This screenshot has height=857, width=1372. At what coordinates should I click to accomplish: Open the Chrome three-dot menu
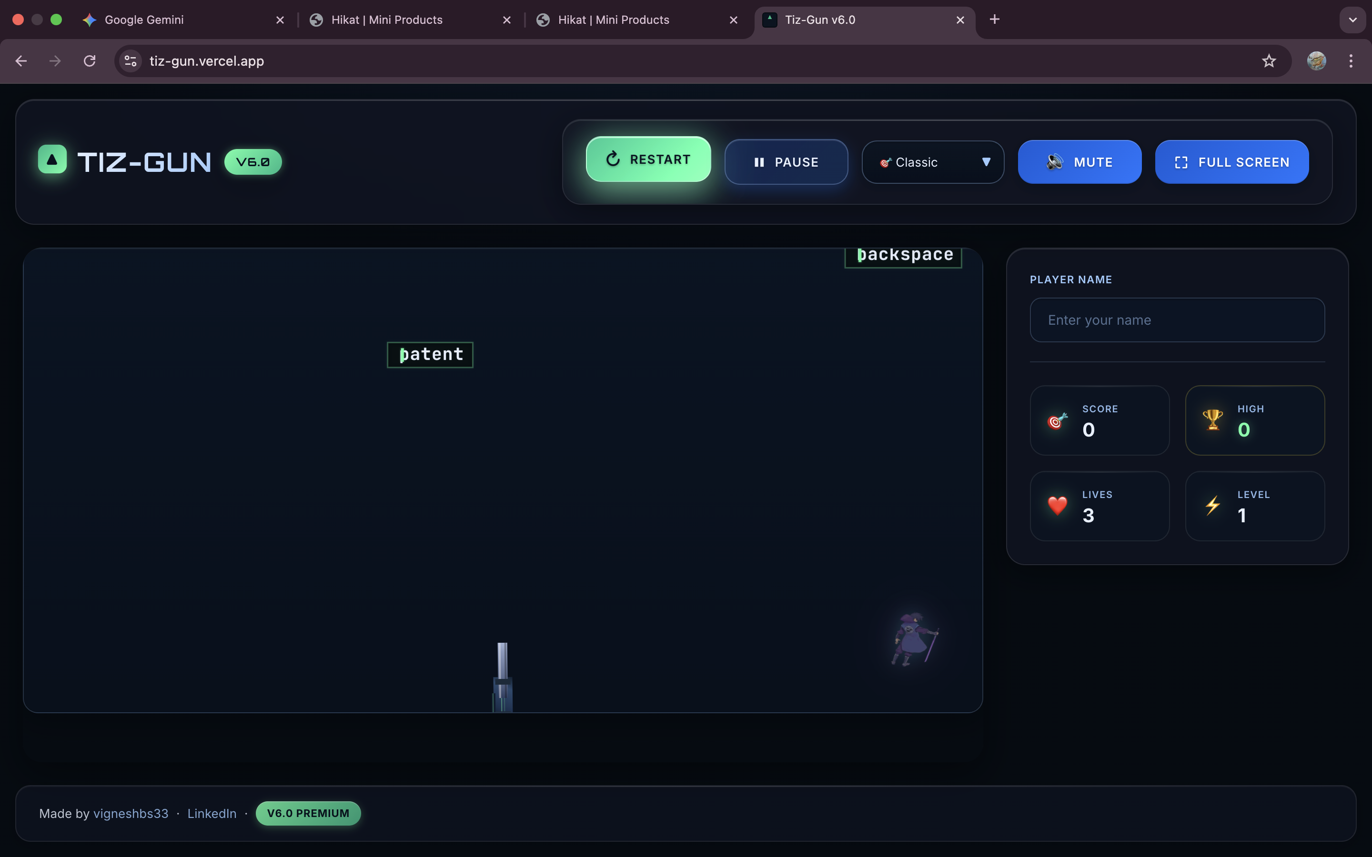click(x=1351, y=61)
